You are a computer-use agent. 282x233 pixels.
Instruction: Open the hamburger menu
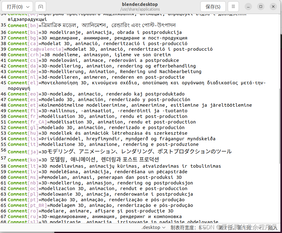[233, 7]
